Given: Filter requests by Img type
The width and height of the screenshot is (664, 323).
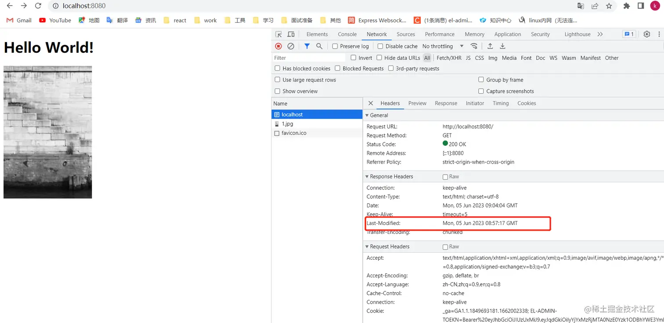Looking at the screenshot, I should (x=493, y=58).
